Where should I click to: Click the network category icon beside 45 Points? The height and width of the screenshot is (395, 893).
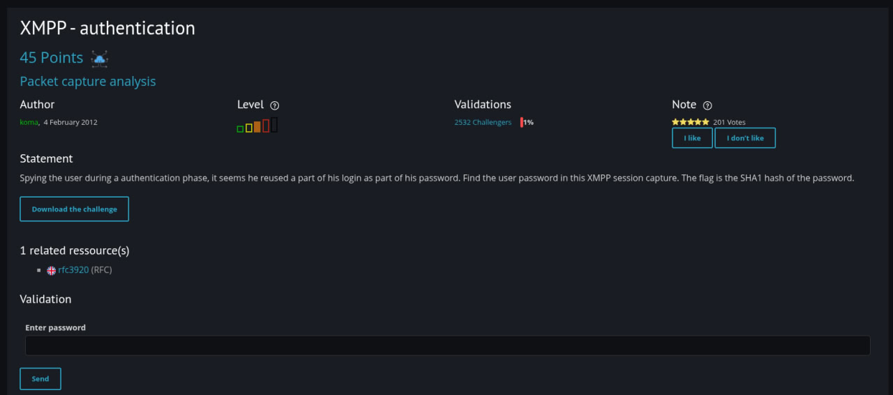click(100, 59)
